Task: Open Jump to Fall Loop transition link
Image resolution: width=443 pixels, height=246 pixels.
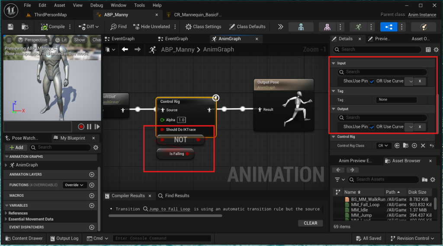Action: 170,209
